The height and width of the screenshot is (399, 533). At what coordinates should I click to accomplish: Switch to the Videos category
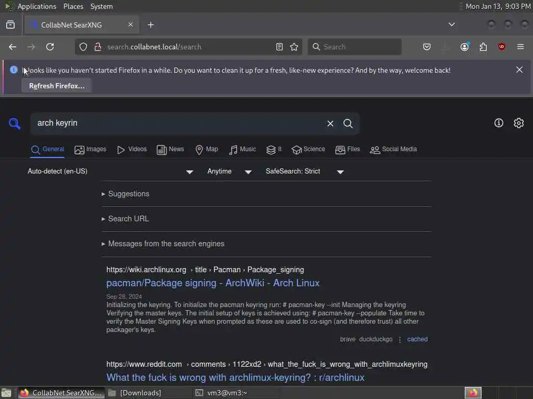(x=132, y=150)
